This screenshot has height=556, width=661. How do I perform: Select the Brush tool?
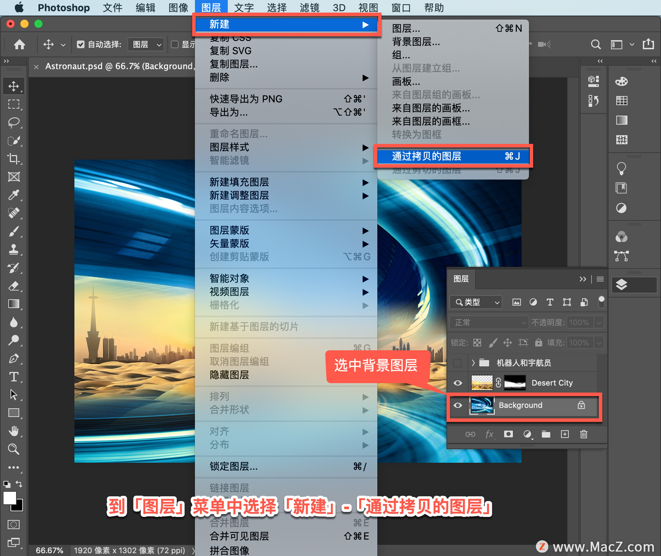(14, 231)
